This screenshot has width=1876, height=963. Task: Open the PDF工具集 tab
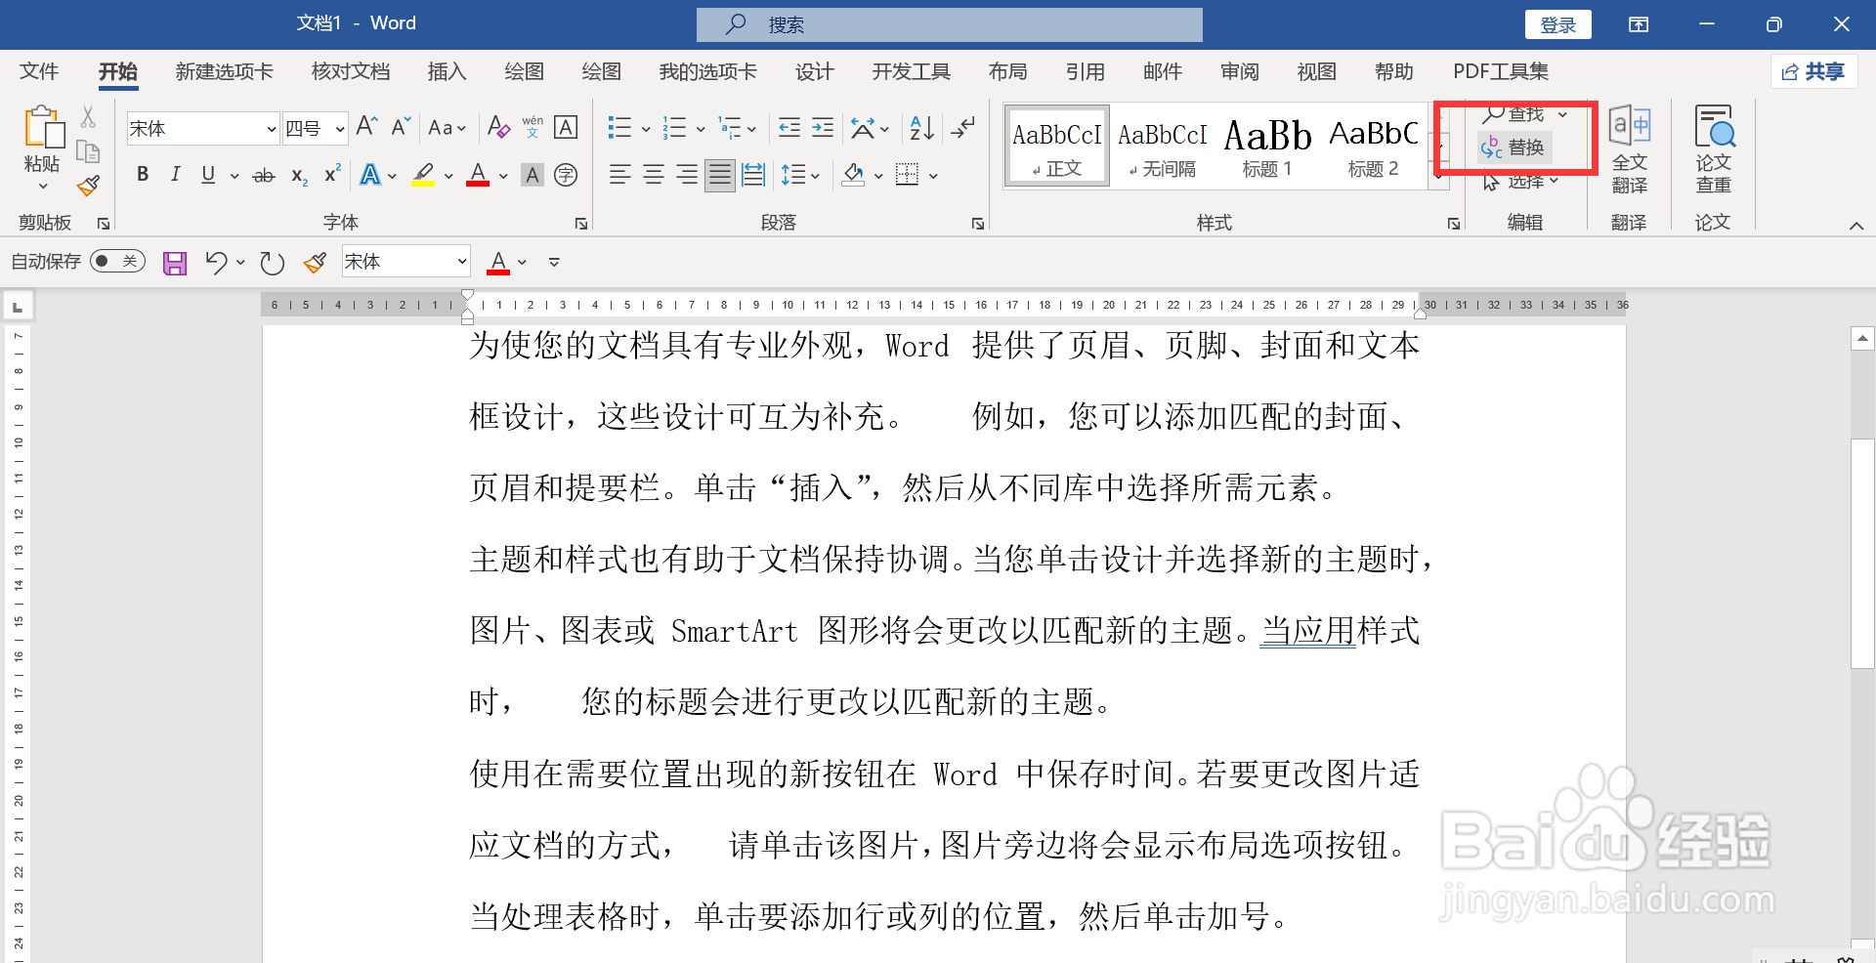click(x=1501, y=71)
